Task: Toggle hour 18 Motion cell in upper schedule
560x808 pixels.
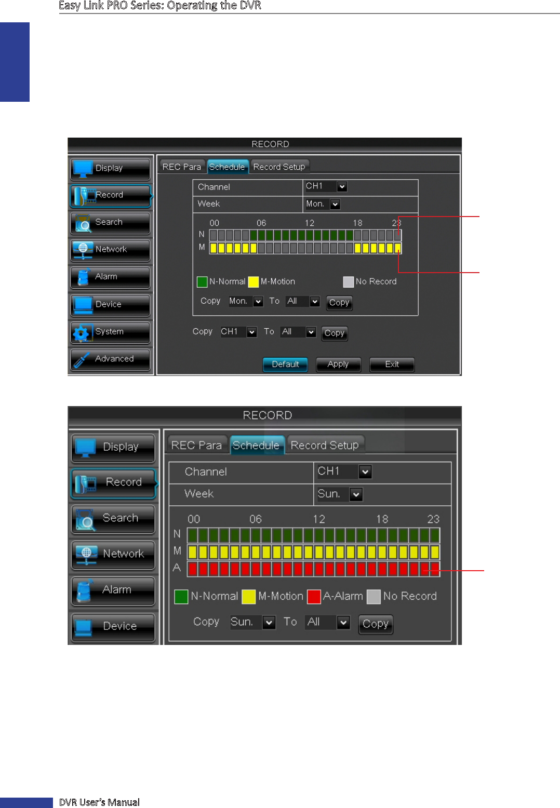Action: pos(358,248)
